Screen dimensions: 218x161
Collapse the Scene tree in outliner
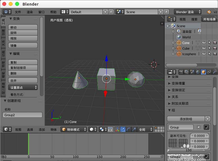coord(167,26)
